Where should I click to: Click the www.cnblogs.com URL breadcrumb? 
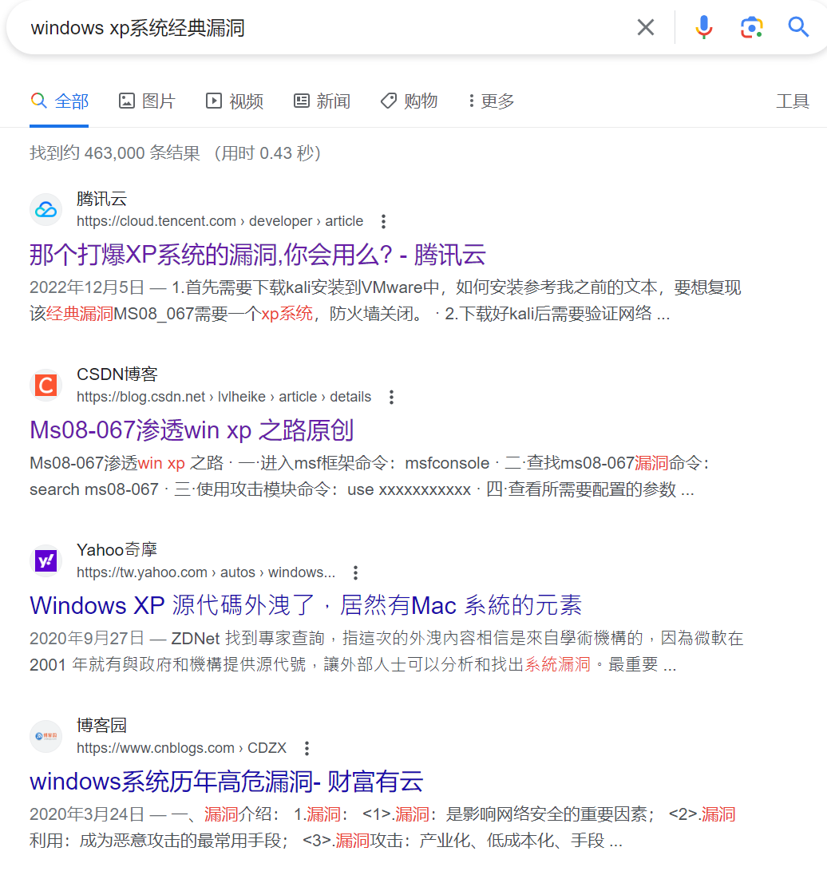(x=181, y=748)
